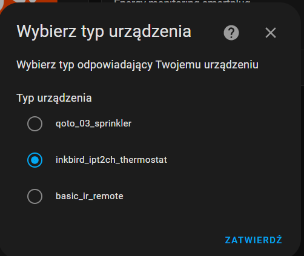Click the basic_ir_remote text label
The width and height of the screenshot is (304, 256).
pos(89,196)
